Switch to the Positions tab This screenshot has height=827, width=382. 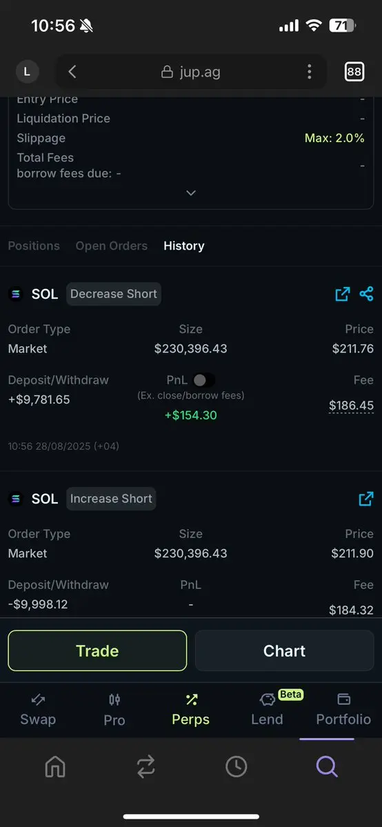(x=34, y=246)
